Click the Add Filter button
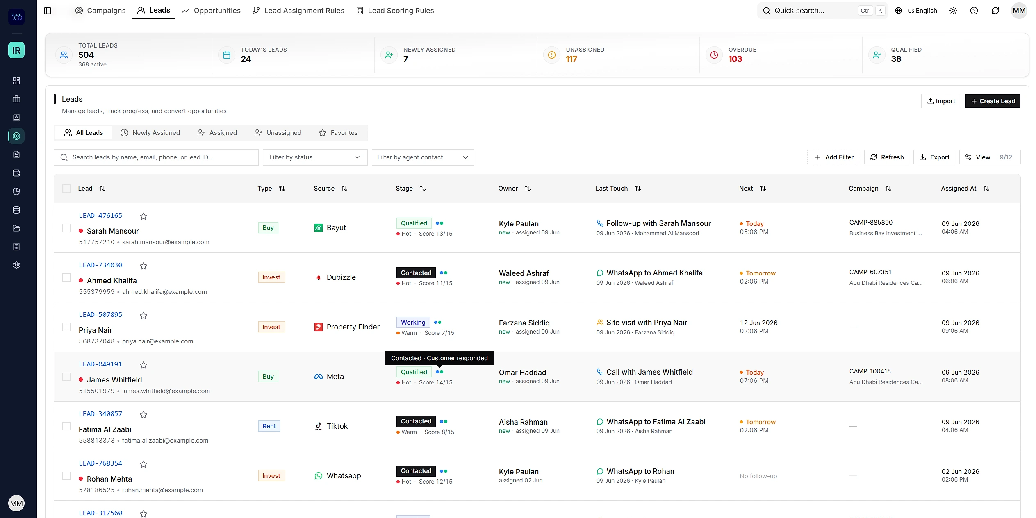 pyautogui.click(x=834, y=157)
